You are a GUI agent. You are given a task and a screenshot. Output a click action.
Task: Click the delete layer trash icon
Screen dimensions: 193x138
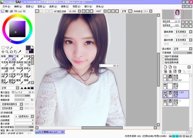coord(180,71)
